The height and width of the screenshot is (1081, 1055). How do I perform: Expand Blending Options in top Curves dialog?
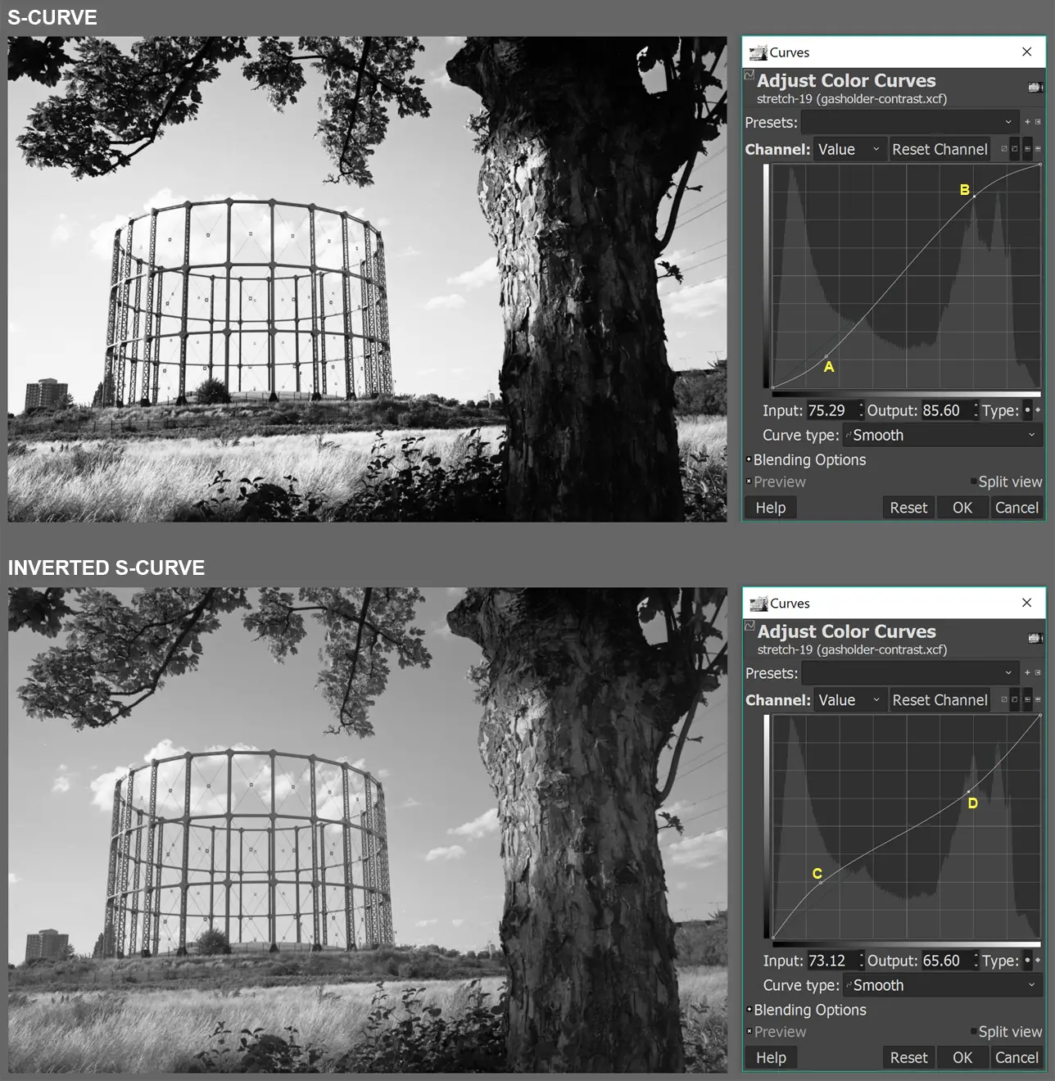click(749, 459)
